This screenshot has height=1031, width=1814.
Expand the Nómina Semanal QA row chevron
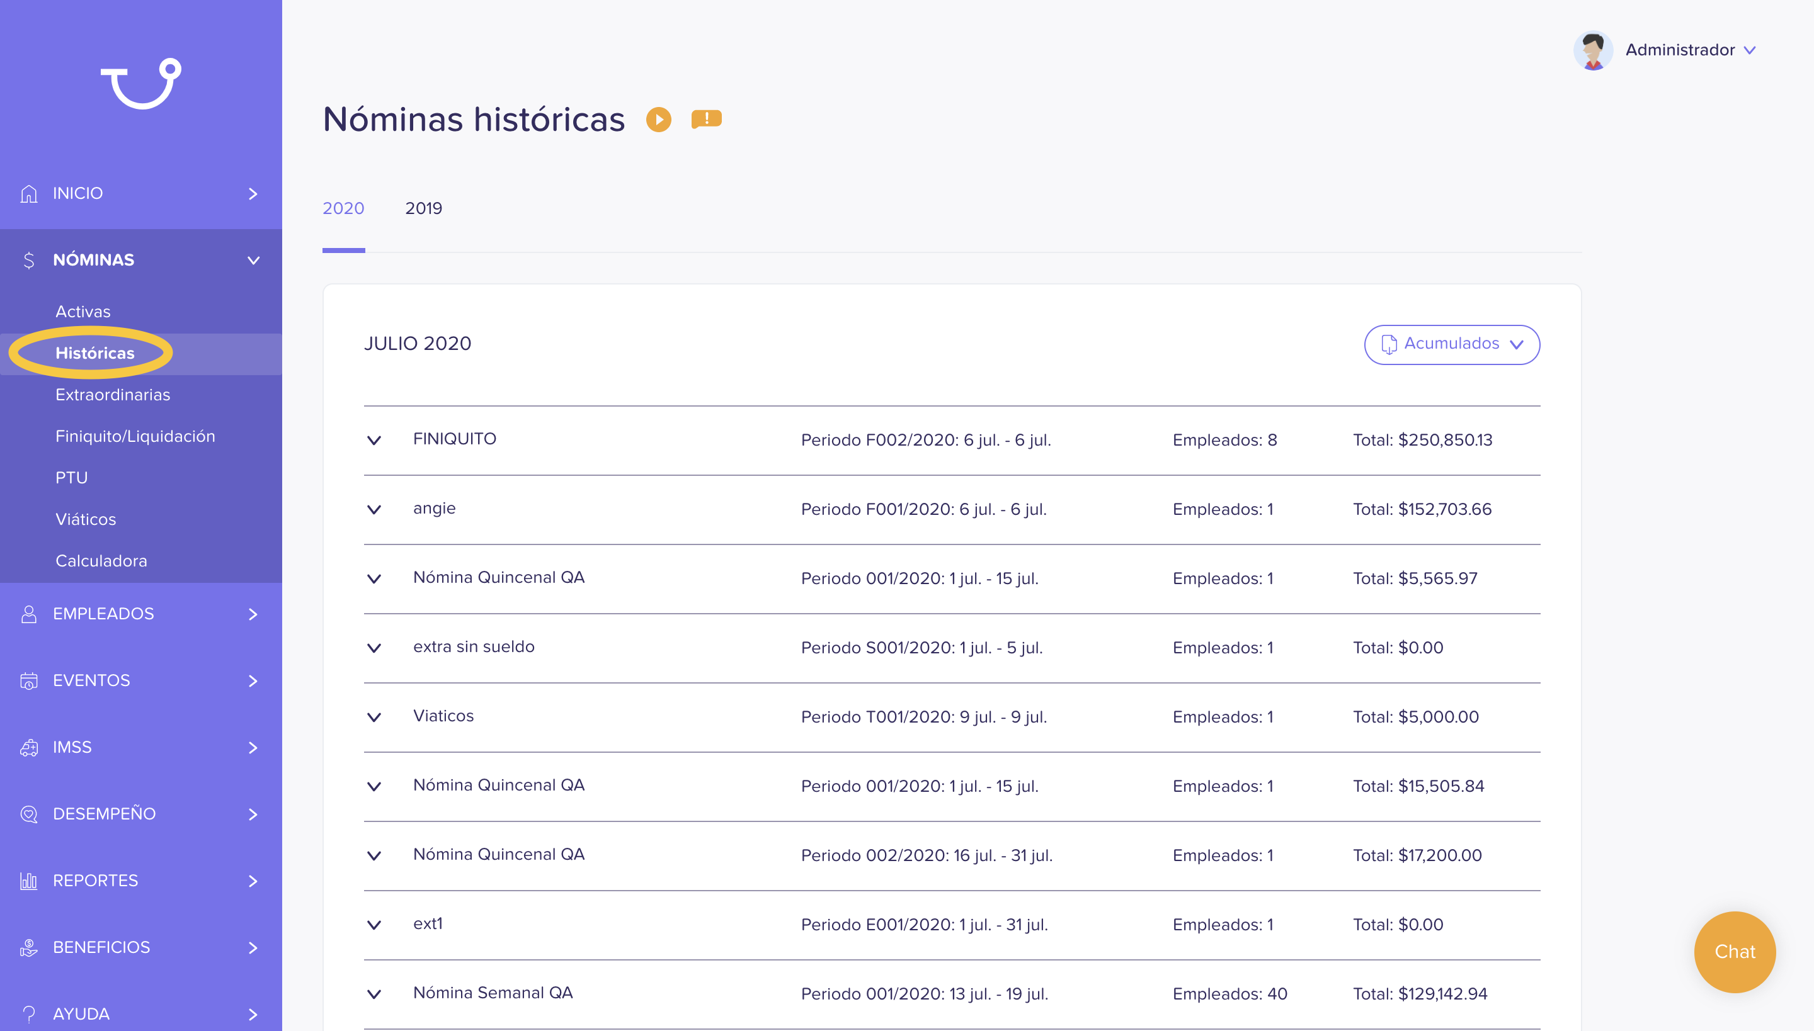point(374,994)
